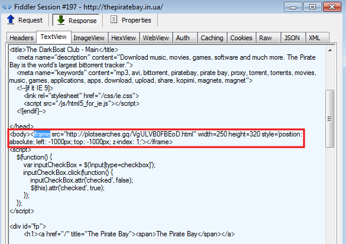Click 'Bay is the world's largest bittorrent tracker' line
The image size is (346, 244).
click(71, 65)
